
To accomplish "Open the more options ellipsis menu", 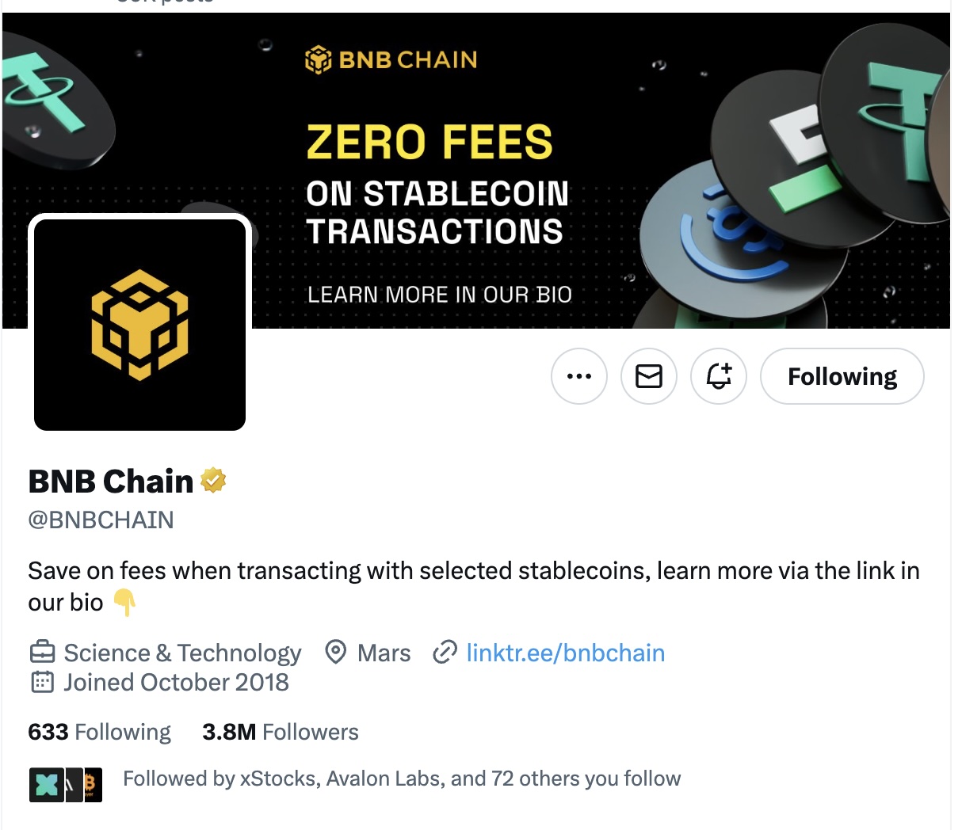I will click(x=579, y=376).
